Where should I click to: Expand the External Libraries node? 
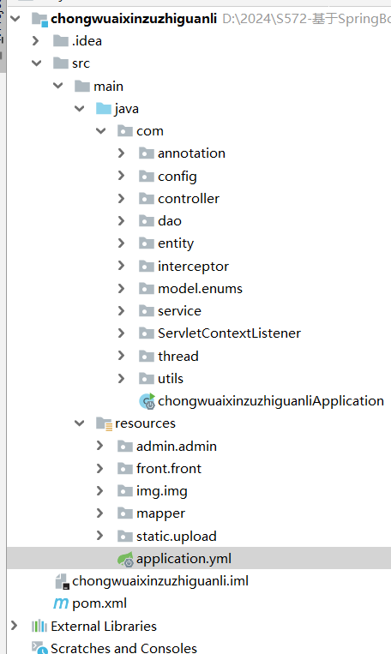[15, 626]
